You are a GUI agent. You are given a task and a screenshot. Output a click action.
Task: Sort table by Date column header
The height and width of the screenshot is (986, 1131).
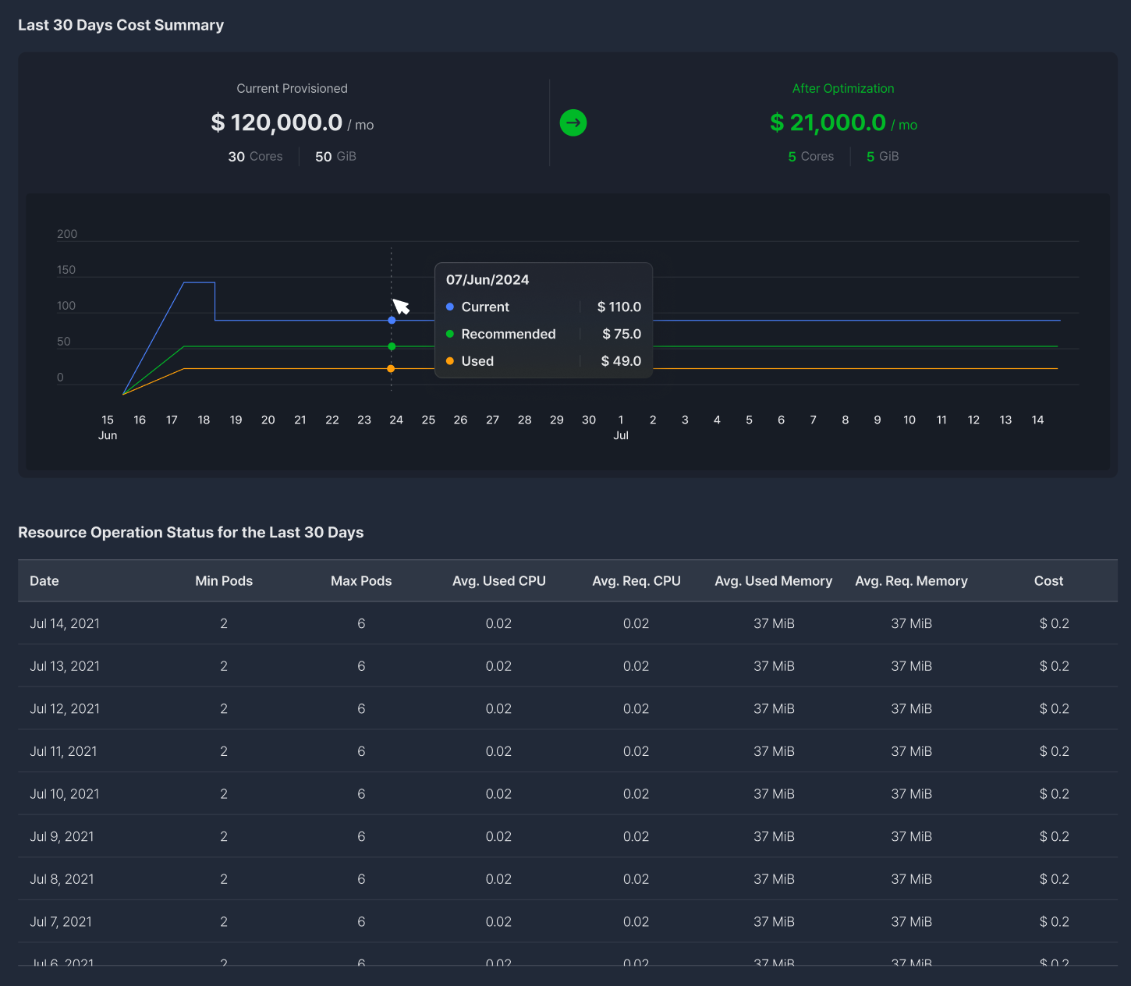pos(44,581)
